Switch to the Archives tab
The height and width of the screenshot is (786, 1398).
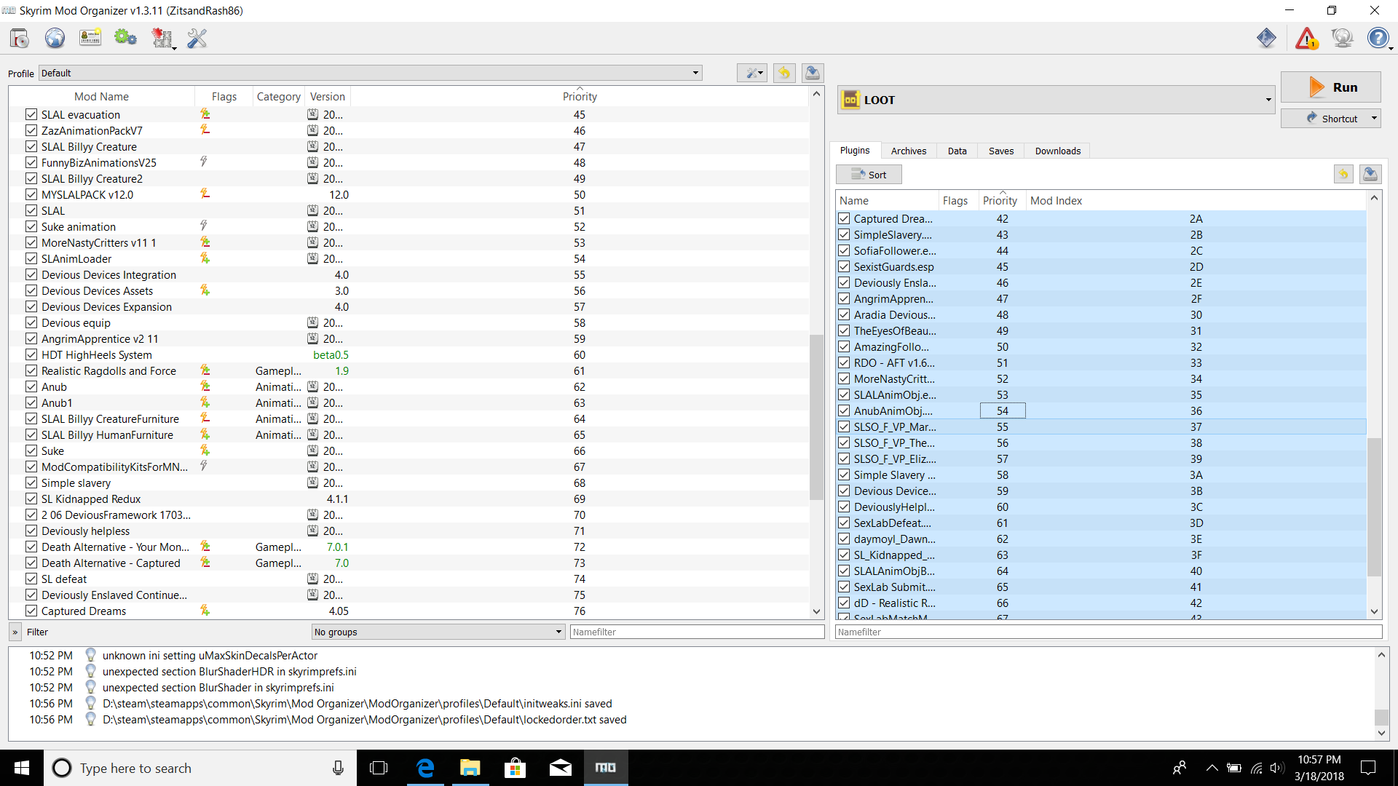pyautogui.click(x=908, y=151)
